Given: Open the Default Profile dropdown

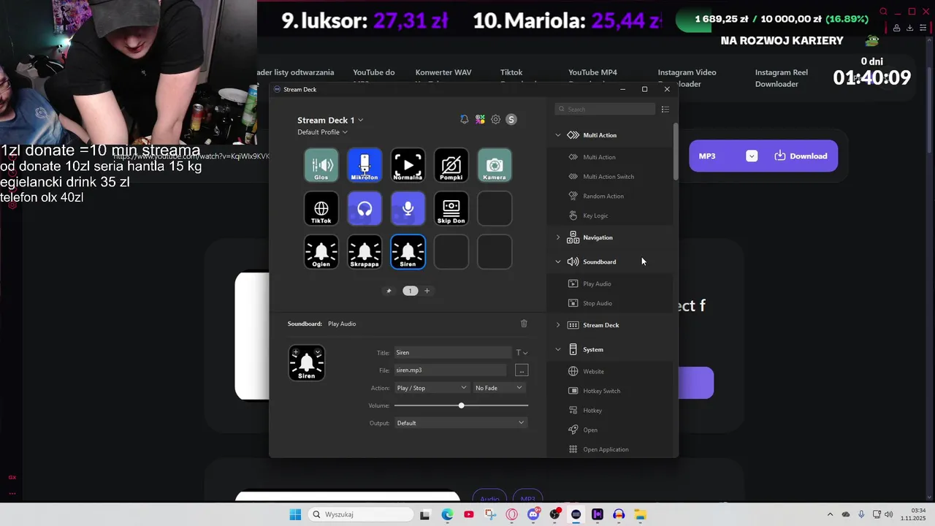Looking at the screenshot, I should 322,132.
